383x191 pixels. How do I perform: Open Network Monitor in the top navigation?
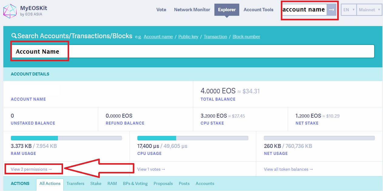(192, 10)
